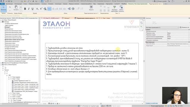Screen dimensions: 190x107
Task: Click inside note line 7 about 2200 мм
Action: [80, 66]
